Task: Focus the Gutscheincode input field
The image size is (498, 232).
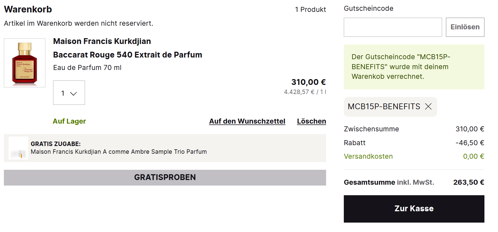Action: tap(393, 27)
